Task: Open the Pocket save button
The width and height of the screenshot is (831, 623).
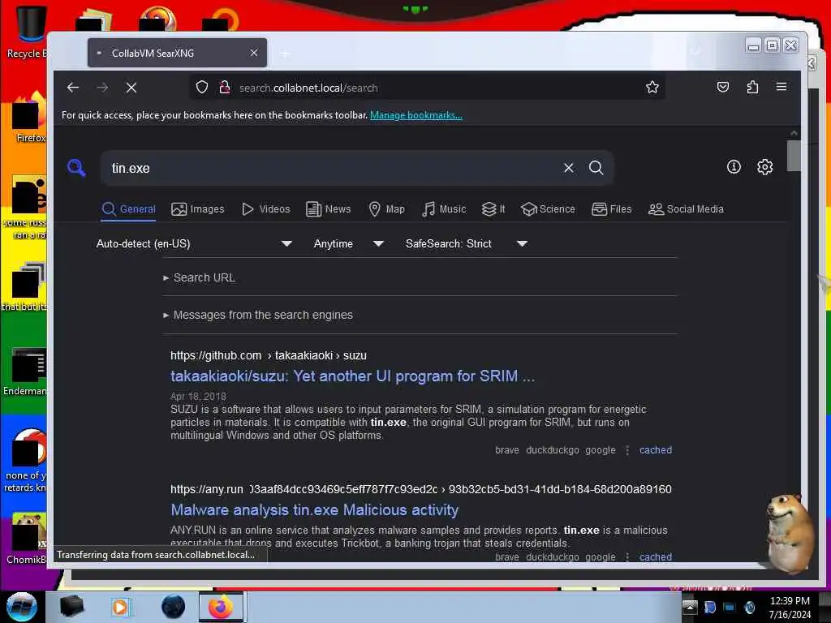Action: click(723, 88)
